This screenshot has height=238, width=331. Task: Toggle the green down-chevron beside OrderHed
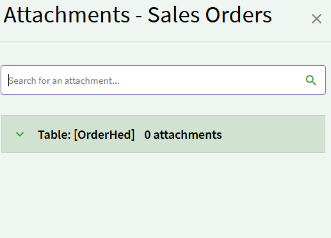coord(20,134)
